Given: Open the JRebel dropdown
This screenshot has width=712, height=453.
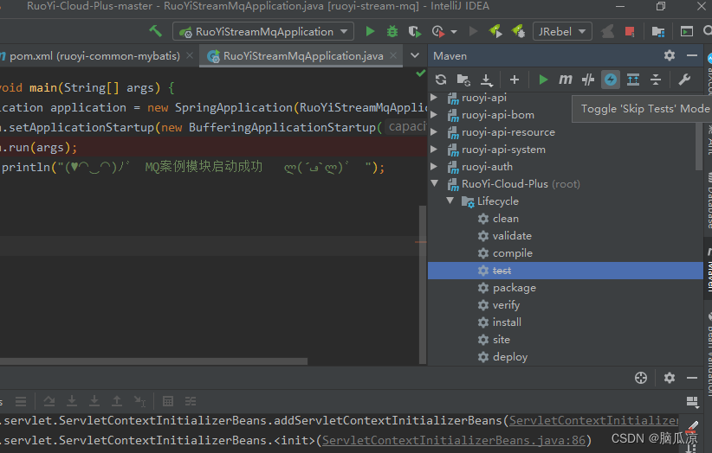Looking at the screenshot, I should 562,31.
